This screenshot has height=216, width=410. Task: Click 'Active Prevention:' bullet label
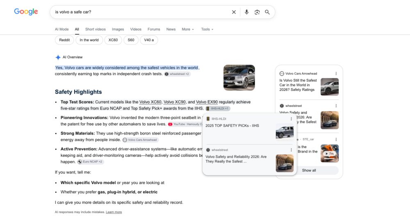click(x=79, y=149)
